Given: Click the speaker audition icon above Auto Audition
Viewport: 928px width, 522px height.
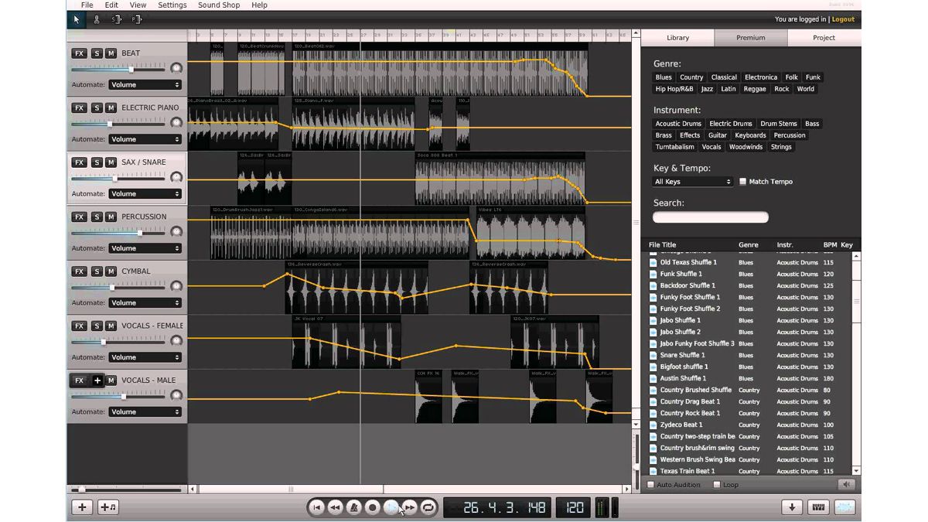Looking at the screenshot, I should point(846,484).
